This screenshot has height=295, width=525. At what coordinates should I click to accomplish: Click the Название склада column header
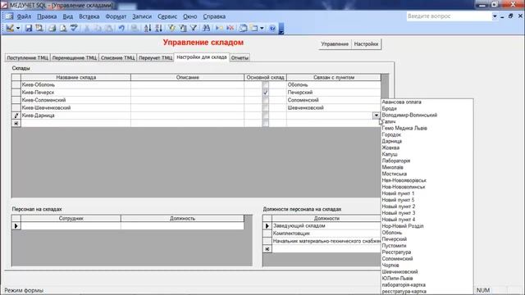pos(75,77)
